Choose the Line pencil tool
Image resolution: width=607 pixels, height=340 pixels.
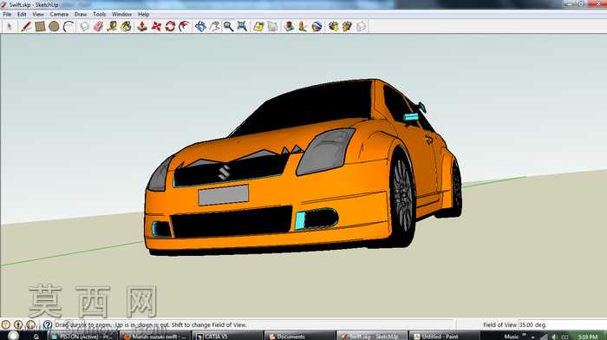[26, 26]
